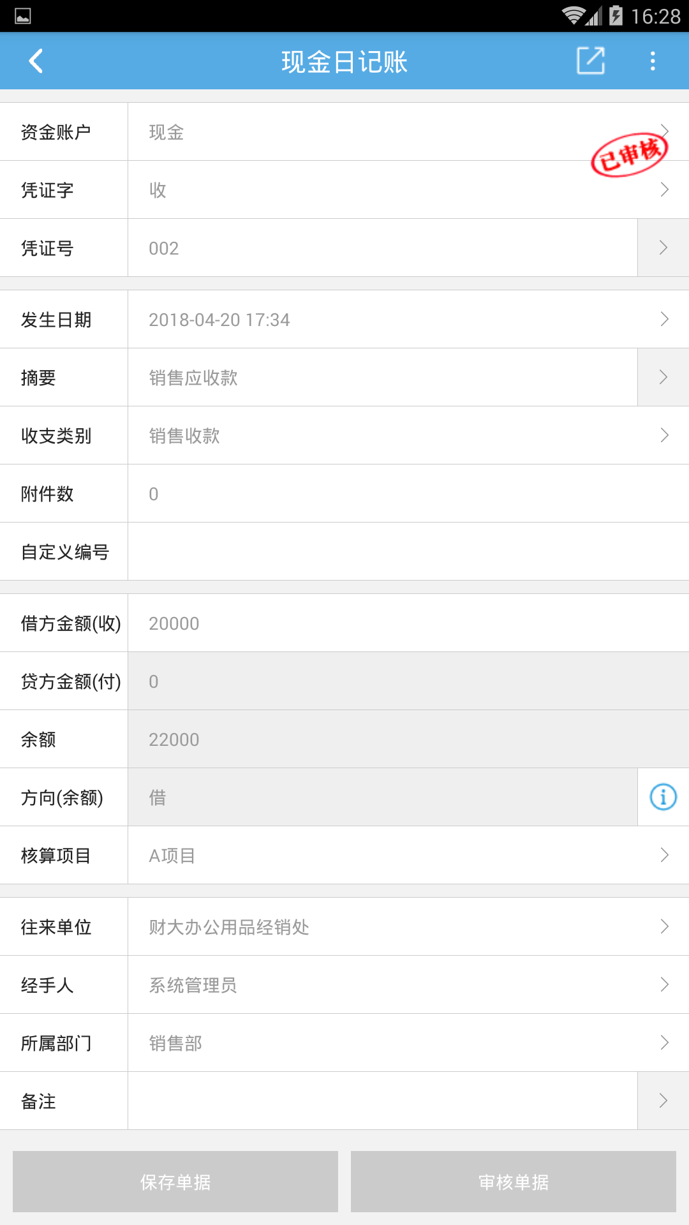Image resolution: width=689 pixels, height=1225 pixels.
Task: Tap the credit amount field for 贷方金额(付)
Action: pos(408,681)
